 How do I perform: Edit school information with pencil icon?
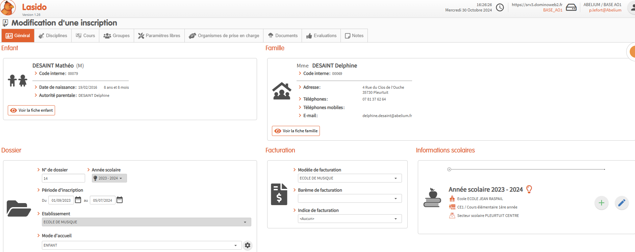621,203
